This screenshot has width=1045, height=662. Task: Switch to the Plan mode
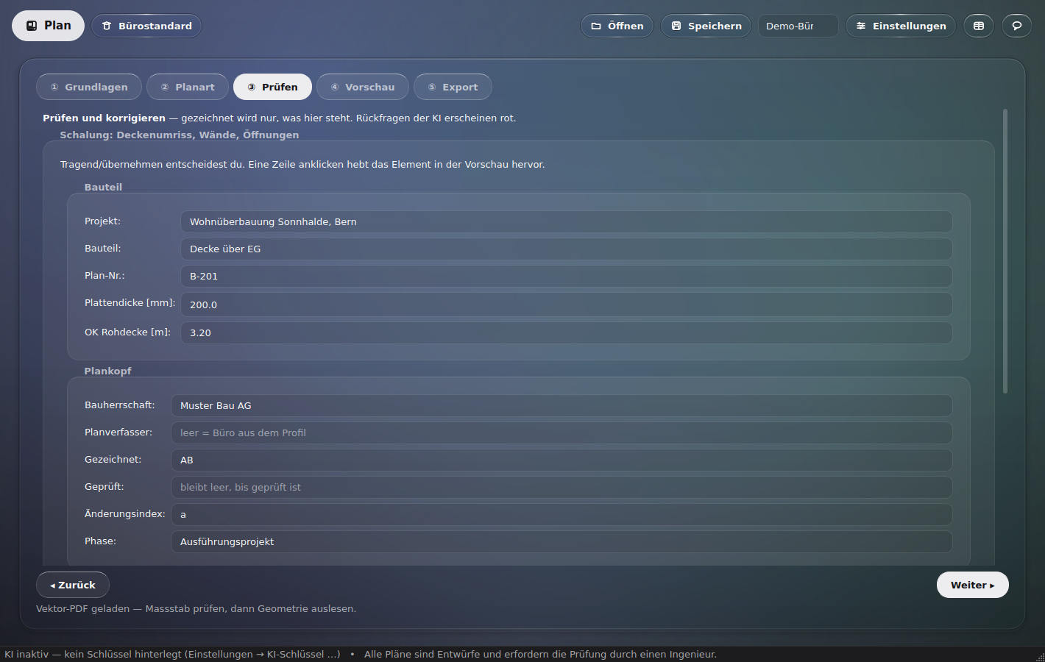click(x=49, y=26)
